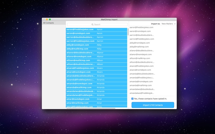Click Import 218 Contacts button

[x=153, y=105]
